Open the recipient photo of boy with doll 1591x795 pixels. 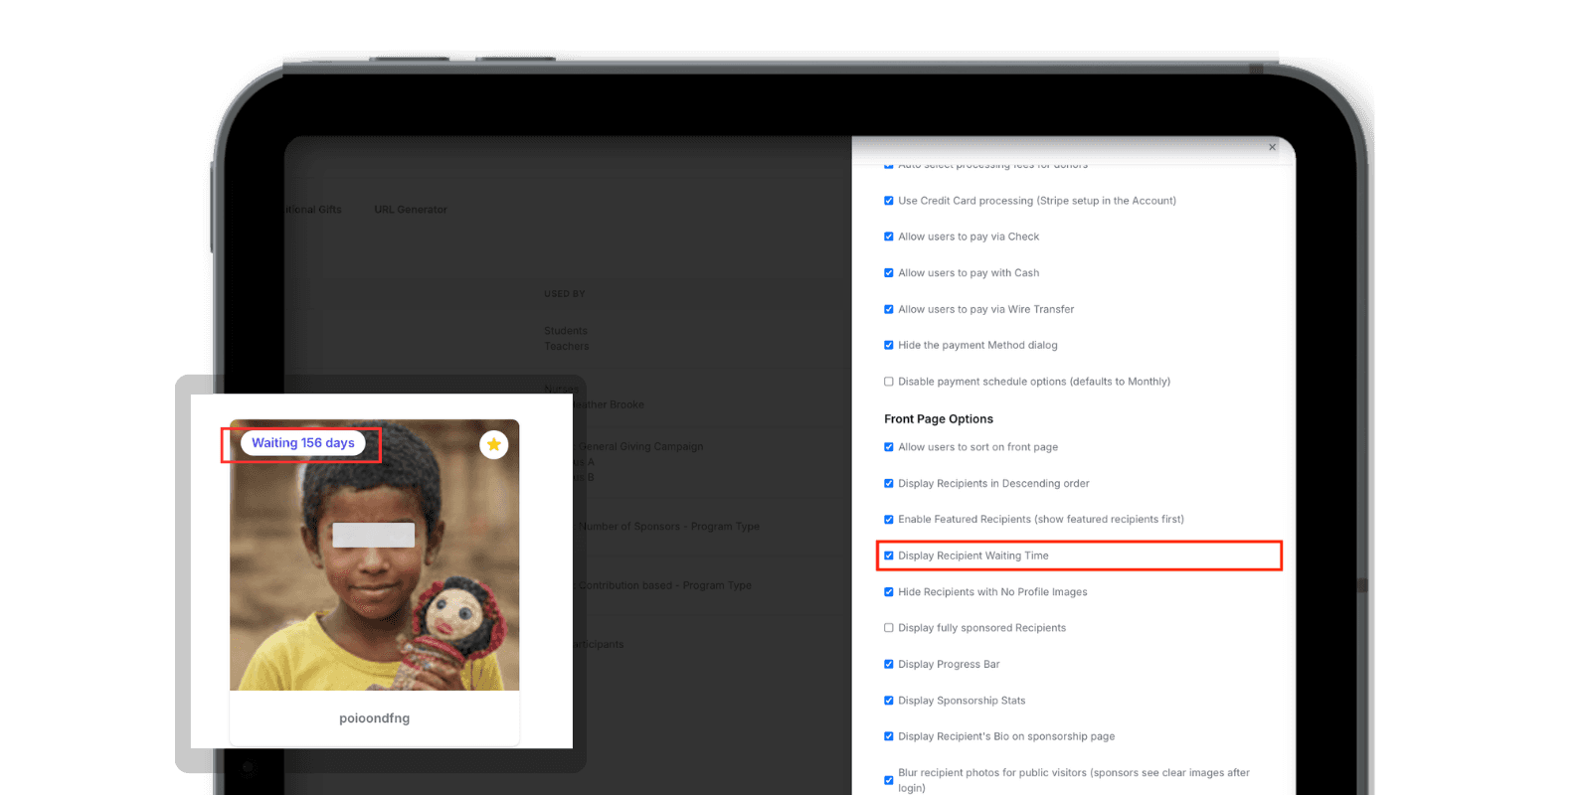pyautogui.click(x=375, y=555)
